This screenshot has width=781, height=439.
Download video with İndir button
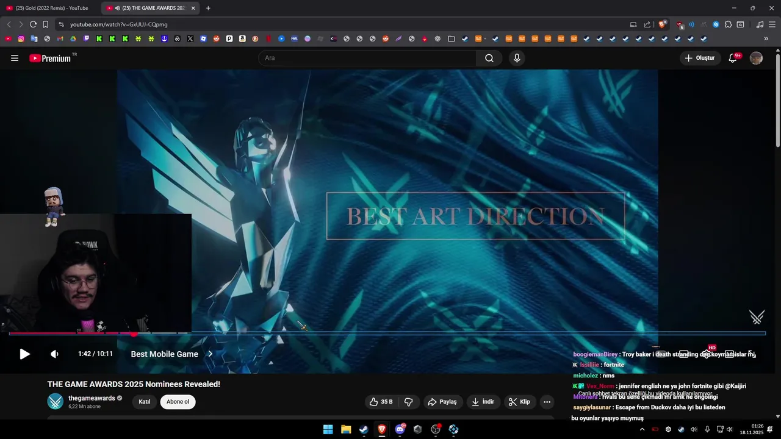coord(483,402)
